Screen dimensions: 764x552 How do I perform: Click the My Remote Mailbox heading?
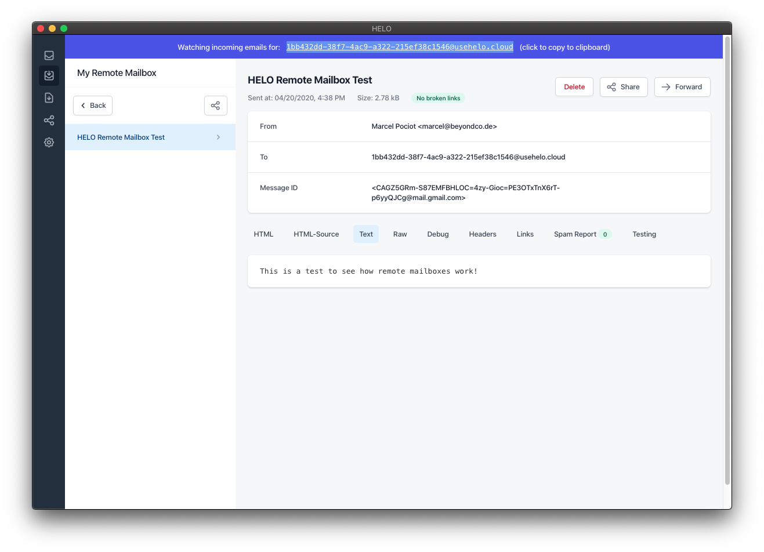coord(117,73)
